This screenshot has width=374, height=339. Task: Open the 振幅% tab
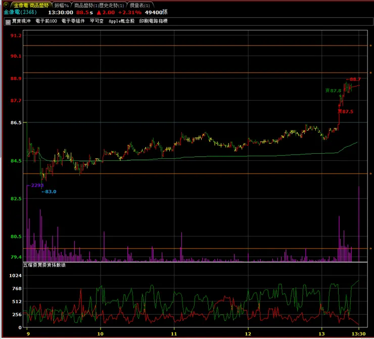[62, 5]
